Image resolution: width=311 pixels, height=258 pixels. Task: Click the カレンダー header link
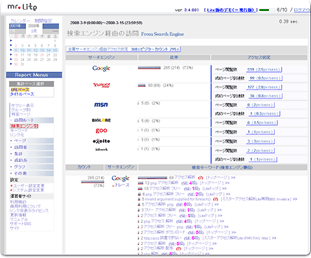click(20, 21)
